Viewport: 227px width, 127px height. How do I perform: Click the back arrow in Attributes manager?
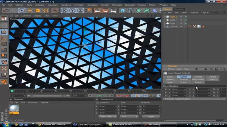(x=196, y=69)
